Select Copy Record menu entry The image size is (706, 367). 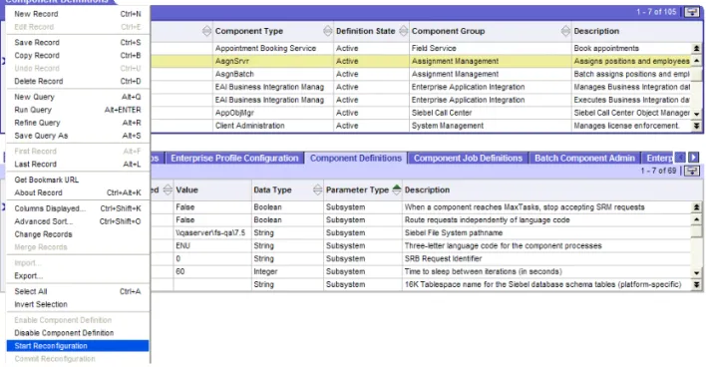point(78,56)
